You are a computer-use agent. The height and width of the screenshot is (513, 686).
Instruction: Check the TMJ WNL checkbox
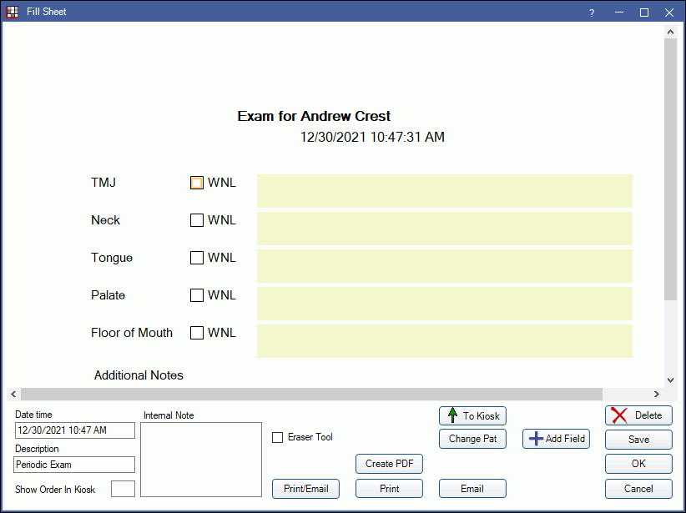click(x=196, y=183)
